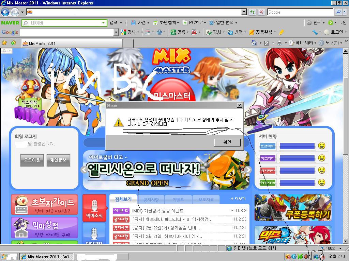This screenshot has height=261, width=349.
Task: Click the search magnifier beside the Google box
Action: pos(338,12)
